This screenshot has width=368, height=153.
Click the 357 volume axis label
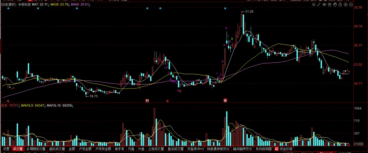(357, 133)
